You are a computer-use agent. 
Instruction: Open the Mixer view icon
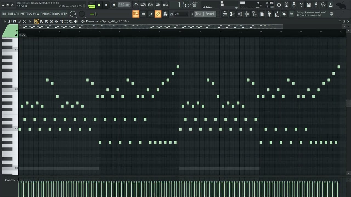[x=247, y=14]
